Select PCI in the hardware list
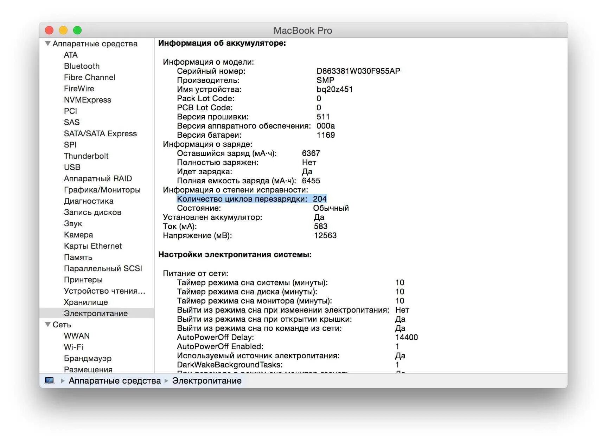Image resolution: width=607 pixels, height=444 pixels. 70,111
